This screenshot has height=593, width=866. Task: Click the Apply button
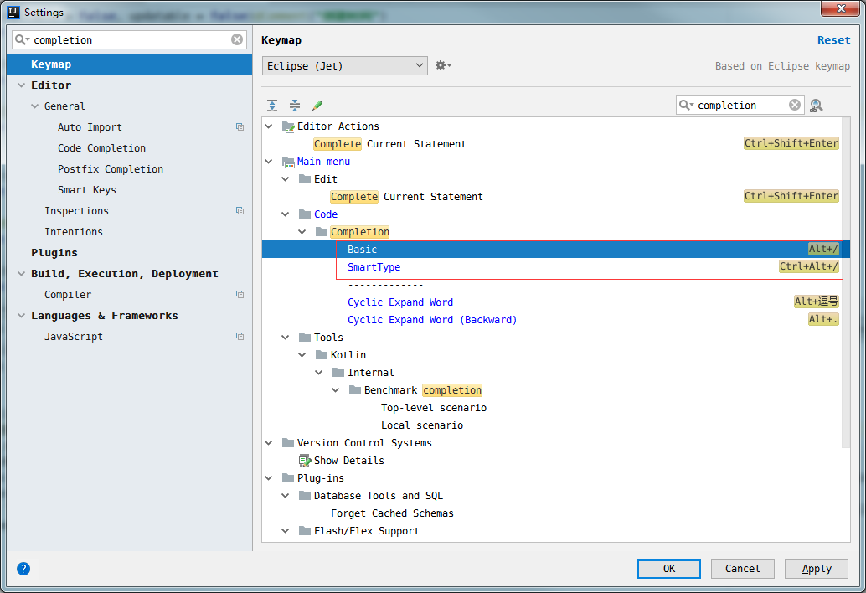click(x=817, y=569)
